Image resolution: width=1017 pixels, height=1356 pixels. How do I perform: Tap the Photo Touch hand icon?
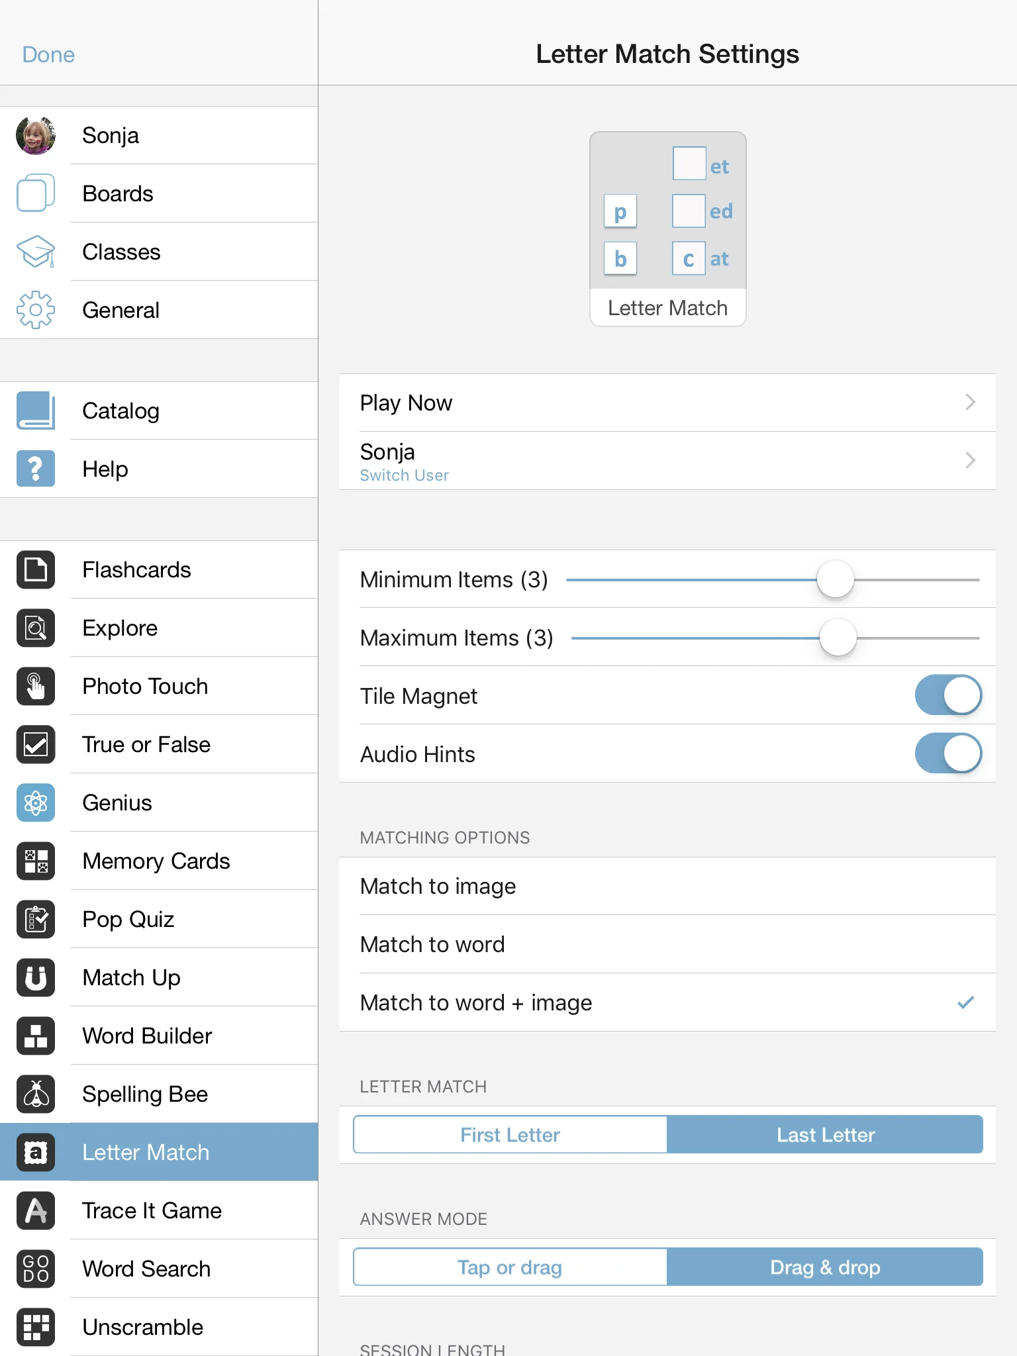pos(36,686)
